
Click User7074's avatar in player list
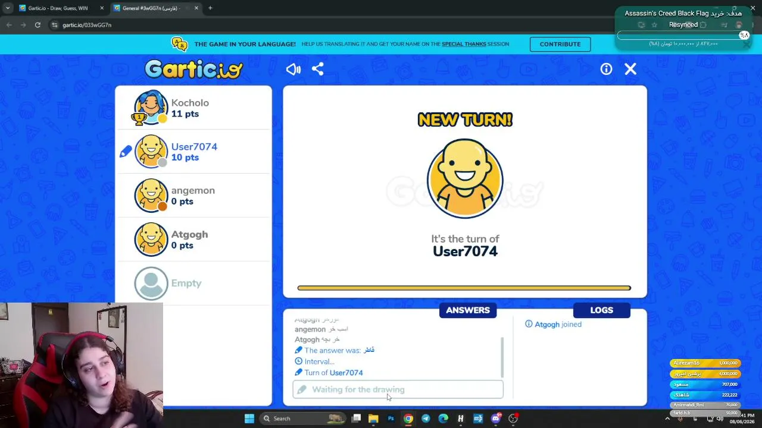click(x=151, y=152)
